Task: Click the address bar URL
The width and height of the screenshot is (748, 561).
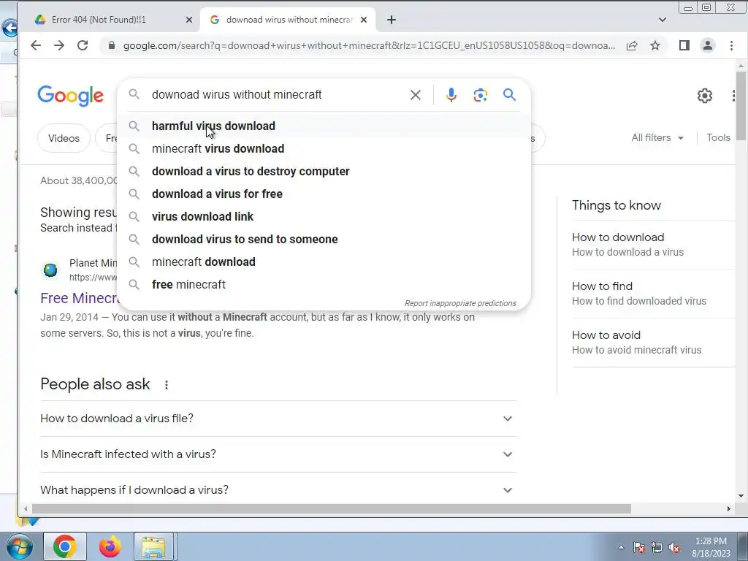Action: (x=369, y=45)
